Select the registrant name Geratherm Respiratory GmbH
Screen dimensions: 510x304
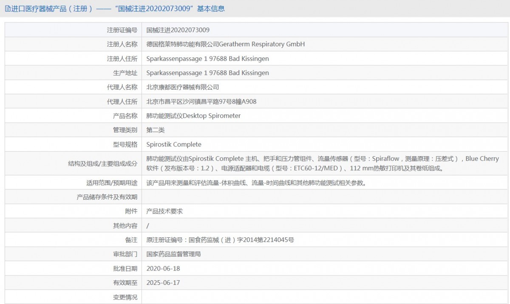pyautogui.click(x=262, y=44)
